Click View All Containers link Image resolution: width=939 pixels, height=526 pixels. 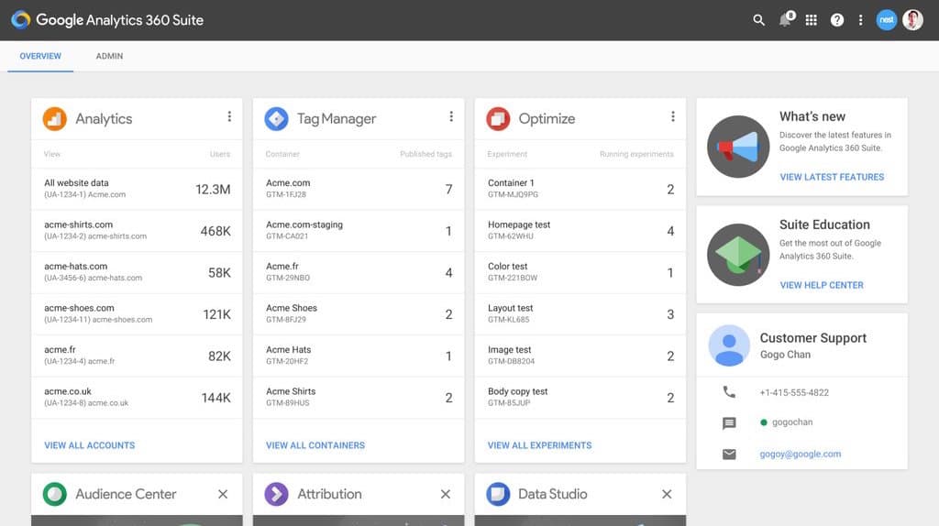(315, 445)
